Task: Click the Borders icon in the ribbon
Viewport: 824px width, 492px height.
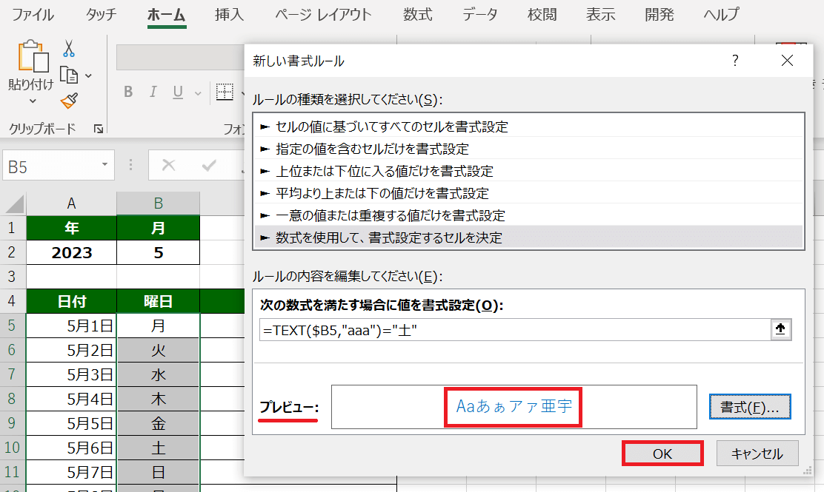Action: click(225, 92)
